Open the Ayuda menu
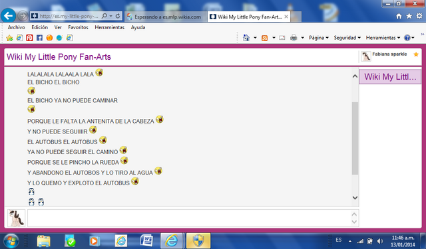This screenshot has height=249, width=426. (x=138, y=27)
